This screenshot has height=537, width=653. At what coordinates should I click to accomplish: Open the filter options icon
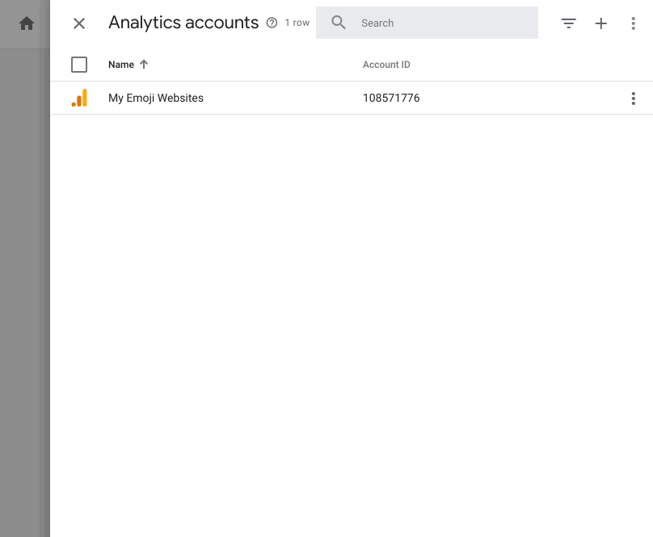click(569, 23)
